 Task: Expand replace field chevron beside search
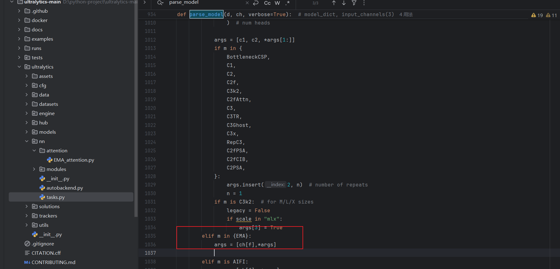tap(145, 2)
